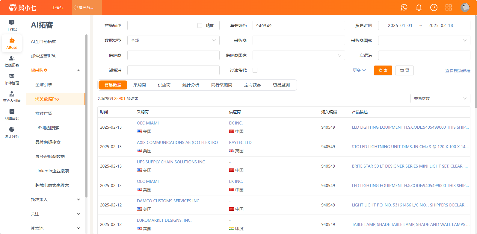Open the 交易次数 sort dropdown
477x234 pixels.
[440, 98]
